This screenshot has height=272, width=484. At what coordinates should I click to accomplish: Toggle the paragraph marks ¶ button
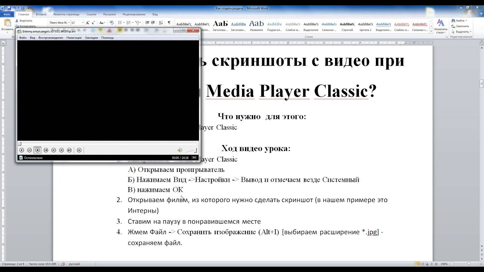click(169, 23)
